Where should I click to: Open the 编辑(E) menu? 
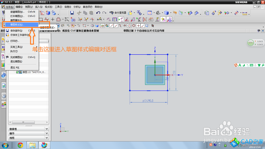coord(19,7)
